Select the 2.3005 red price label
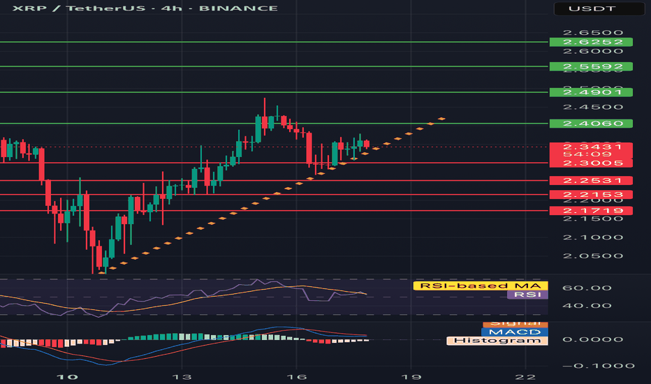The width and height of the screenshot is (651, 384). point(591,163)
